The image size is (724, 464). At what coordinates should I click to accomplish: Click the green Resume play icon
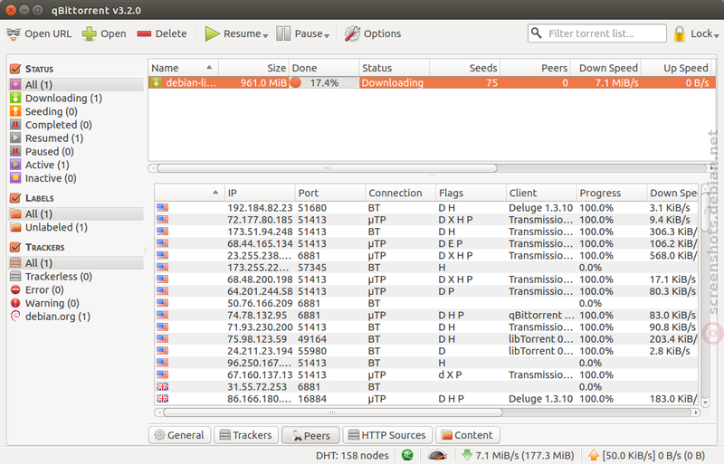click(212, 33)
